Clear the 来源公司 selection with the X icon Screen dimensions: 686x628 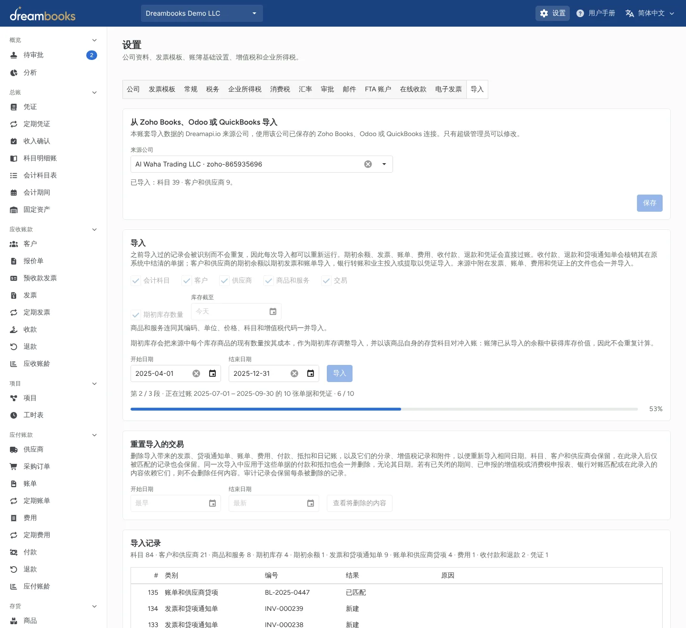368,164
